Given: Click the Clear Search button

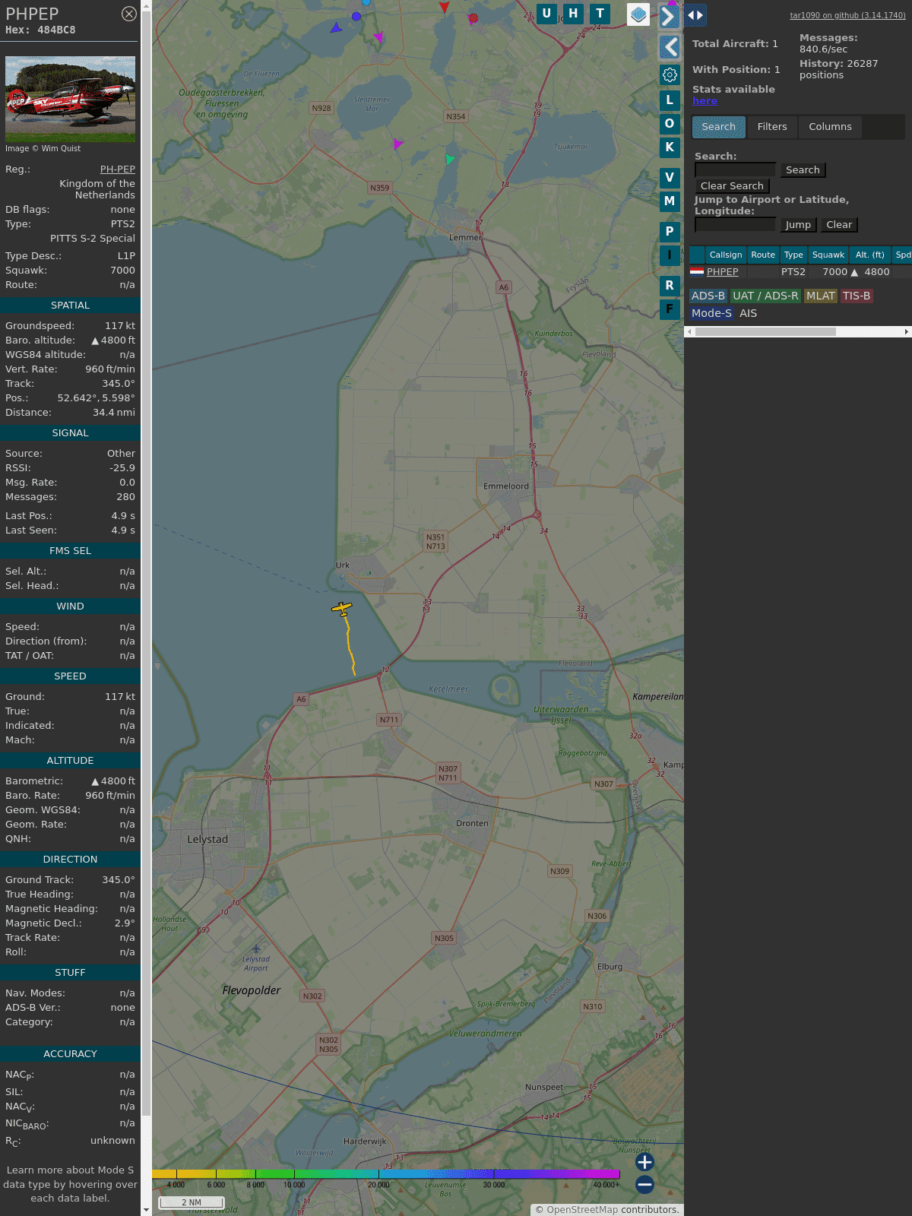Looking at the screenshot, I should 732,186.
